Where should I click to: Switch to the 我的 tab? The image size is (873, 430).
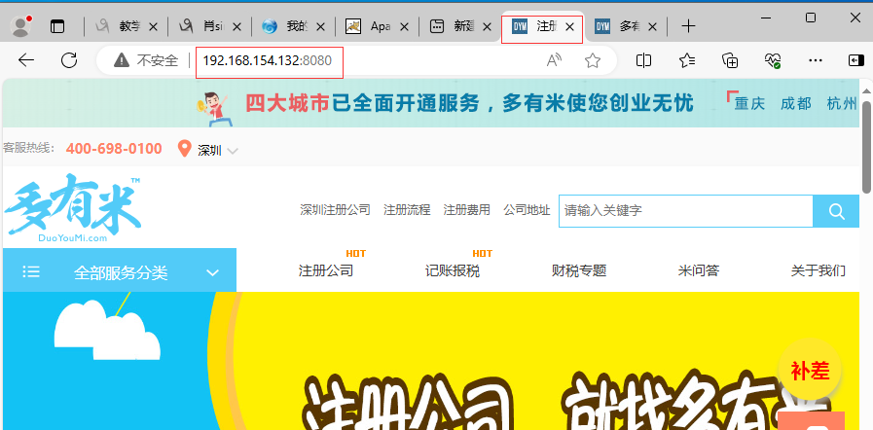tap(291, 26)
